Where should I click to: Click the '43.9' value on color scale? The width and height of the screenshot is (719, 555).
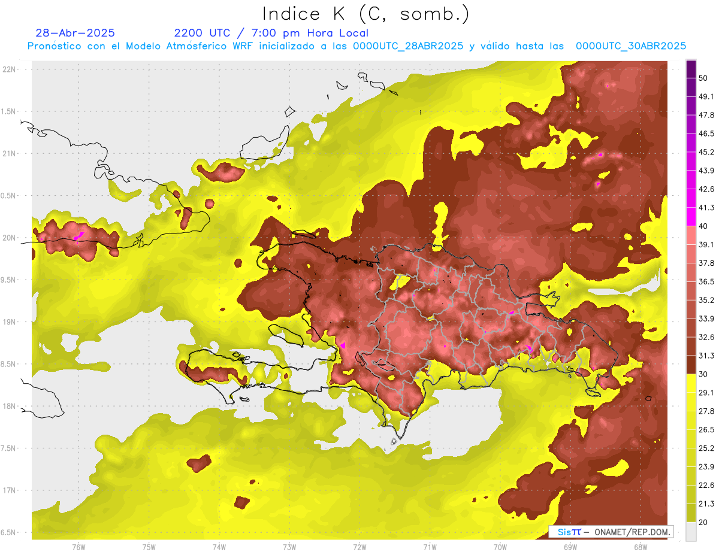(706, 171)
